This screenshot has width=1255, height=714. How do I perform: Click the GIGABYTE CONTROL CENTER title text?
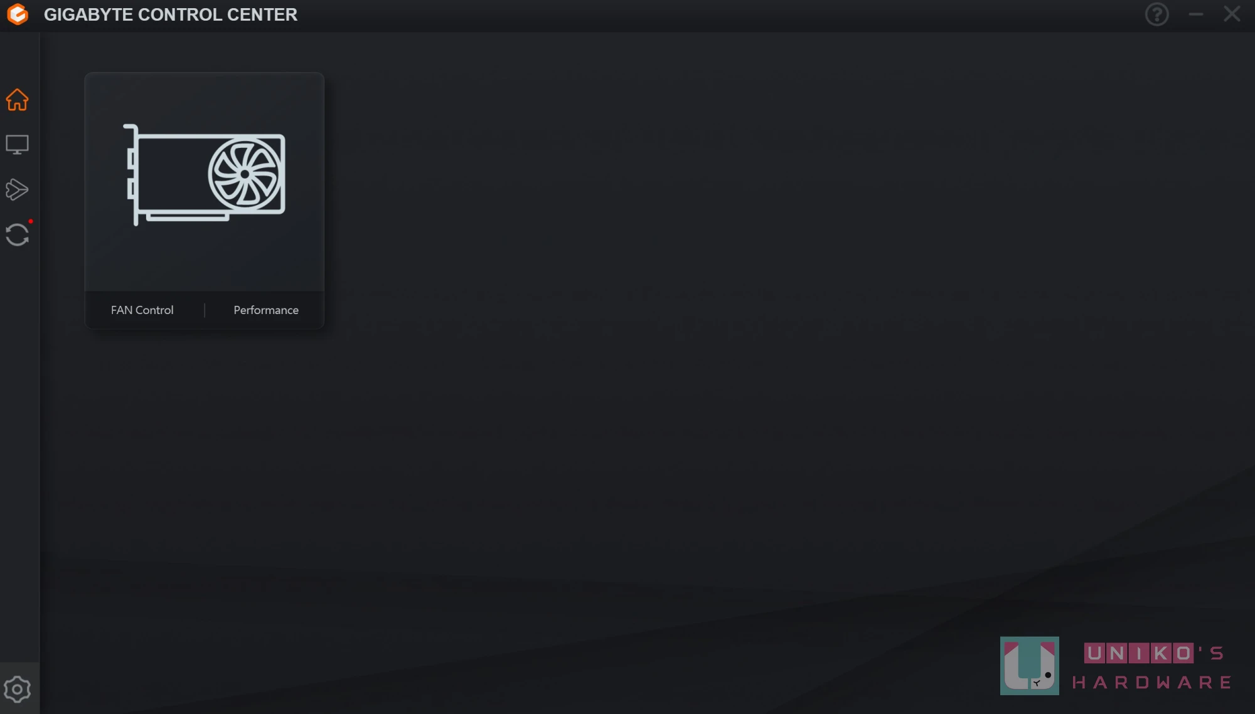(171, 14)
